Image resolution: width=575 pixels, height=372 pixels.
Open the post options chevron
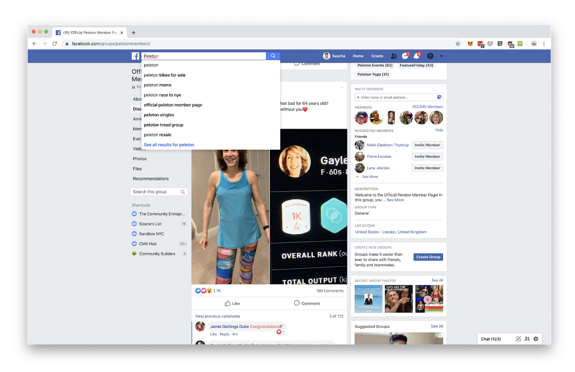click(342, 87)
